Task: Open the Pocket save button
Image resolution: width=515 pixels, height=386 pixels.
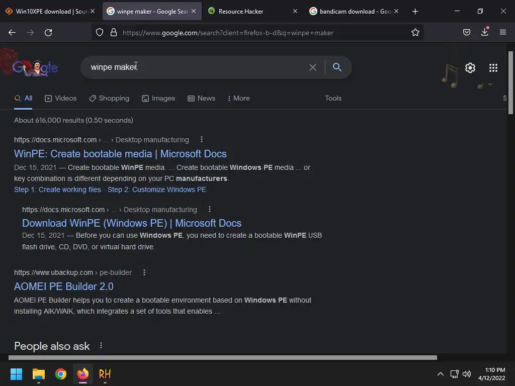Action: pos(466,32)
